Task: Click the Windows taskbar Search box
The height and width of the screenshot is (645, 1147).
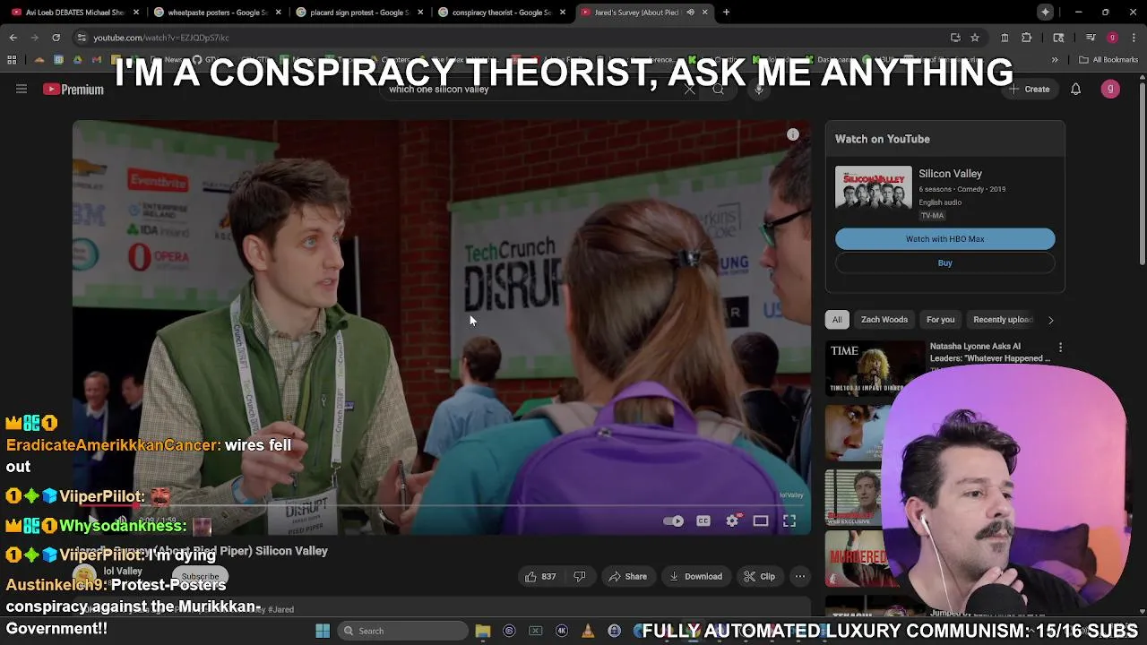Action: coord(405,631)
